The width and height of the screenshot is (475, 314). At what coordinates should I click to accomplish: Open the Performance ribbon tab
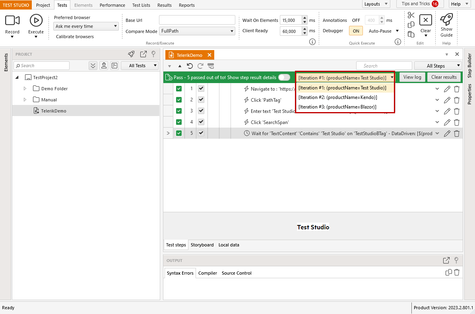click(112, 5)
